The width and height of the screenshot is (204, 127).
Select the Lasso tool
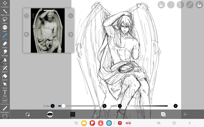click(x=5, y=21)
